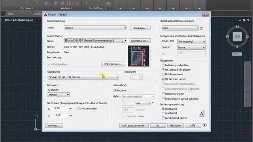
Task: Uncheck the Anpassen scale option
Action: point(115,90)
